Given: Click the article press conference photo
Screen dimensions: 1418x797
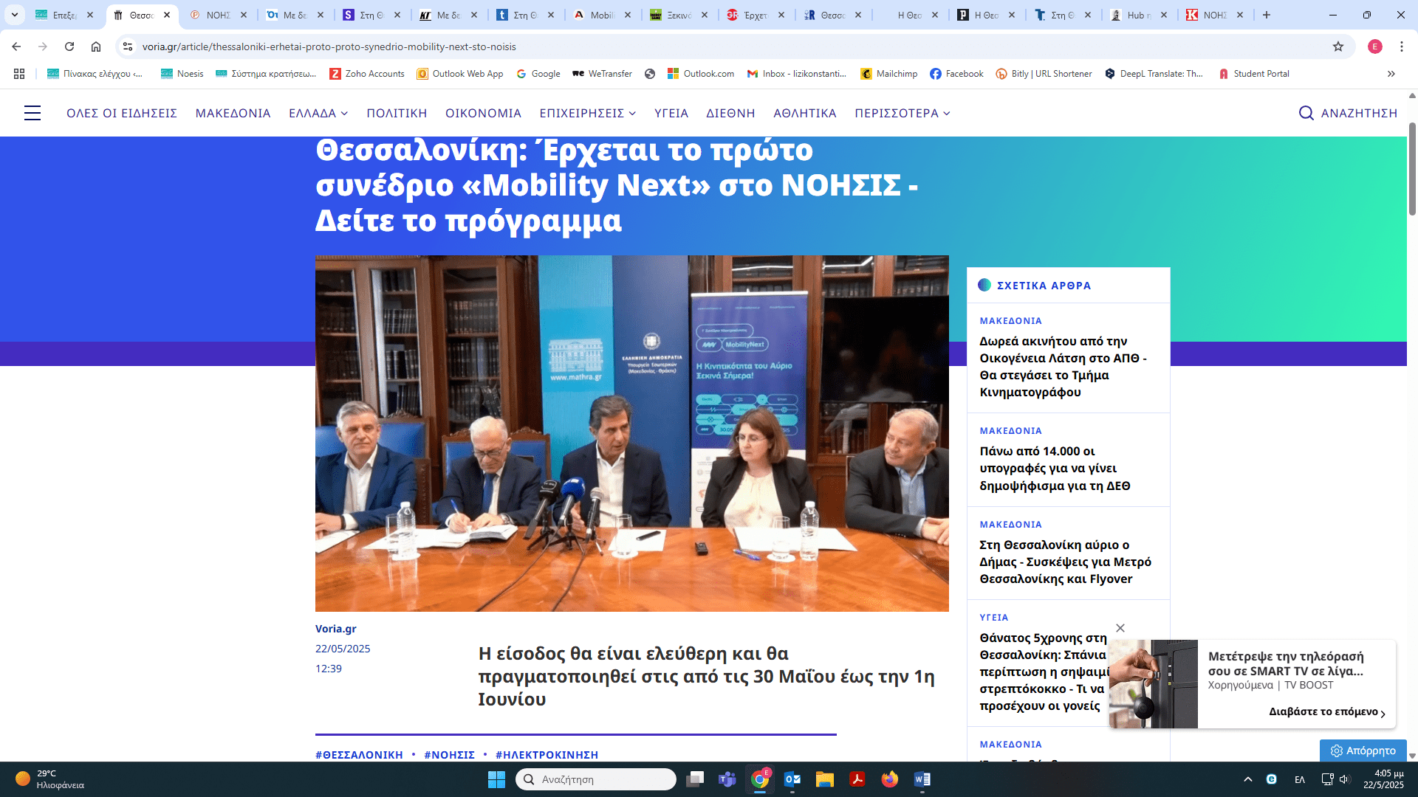Looking at the screenshot, I should pyautogui.click(x=631, y=433).
